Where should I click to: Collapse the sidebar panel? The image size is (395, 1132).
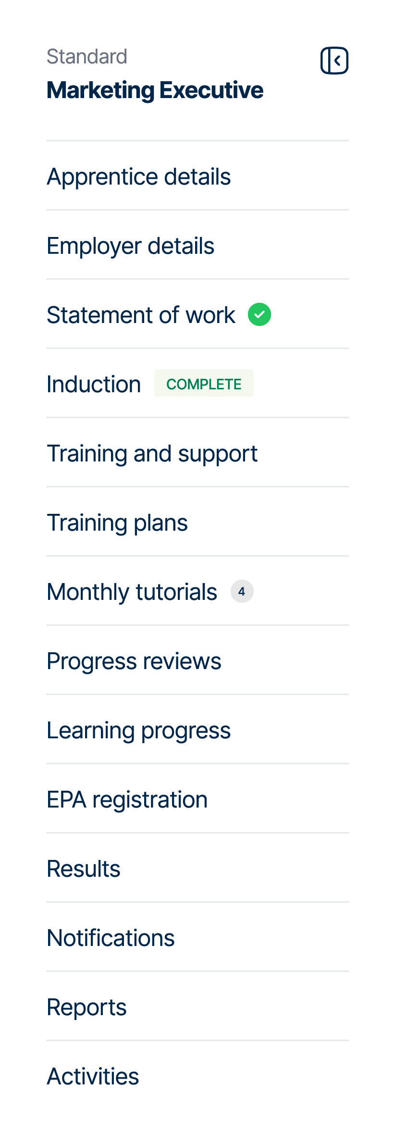pyautogui.click(x=334, y=60)
